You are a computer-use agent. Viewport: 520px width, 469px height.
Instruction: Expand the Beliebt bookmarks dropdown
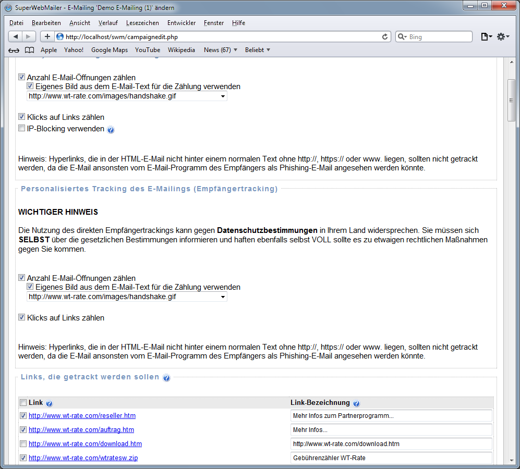tap(258, 50)
